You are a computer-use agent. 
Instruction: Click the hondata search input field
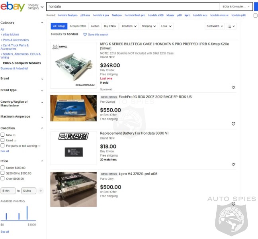click(x=133, y=7)
